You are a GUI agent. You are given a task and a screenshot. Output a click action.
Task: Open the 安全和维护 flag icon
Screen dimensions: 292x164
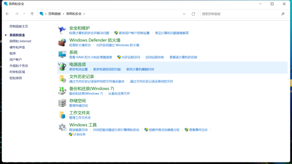[62, 30]
